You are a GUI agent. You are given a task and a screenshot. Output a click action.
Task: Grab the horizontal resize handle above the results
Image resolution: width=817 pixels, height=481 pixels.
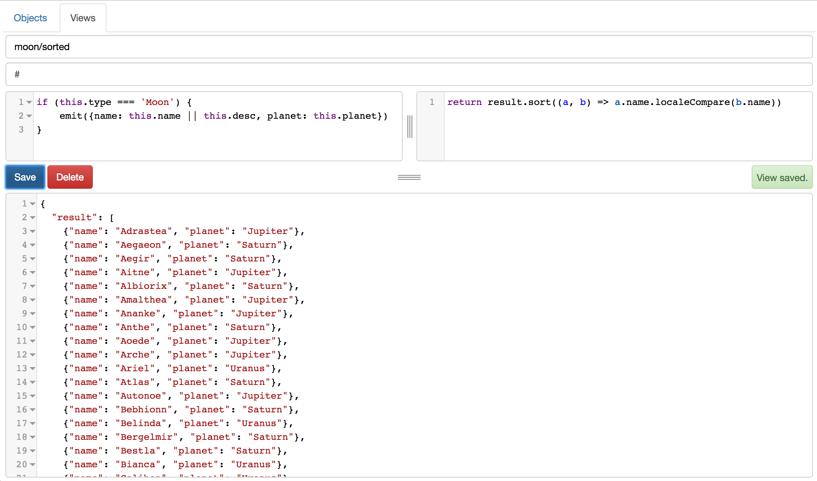409,177
